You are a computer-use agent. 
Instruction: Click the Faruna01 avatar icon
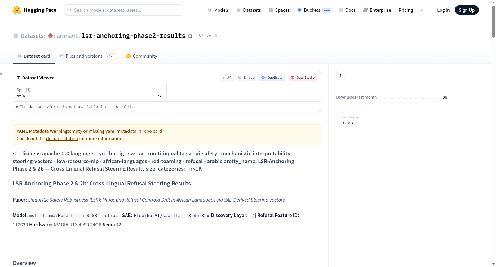pyautogui.click(x=51, y=36)
